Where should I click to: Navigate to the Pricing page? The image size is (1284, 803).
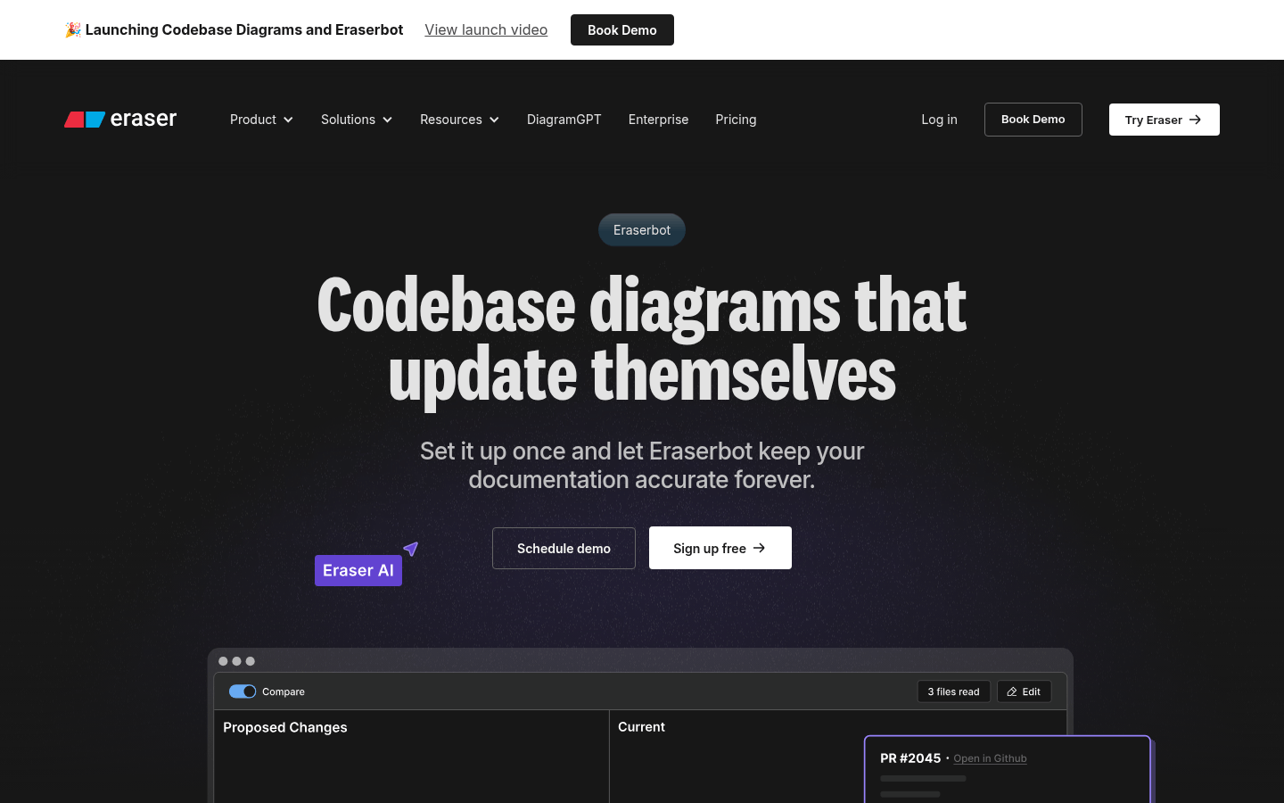point(736,120)
